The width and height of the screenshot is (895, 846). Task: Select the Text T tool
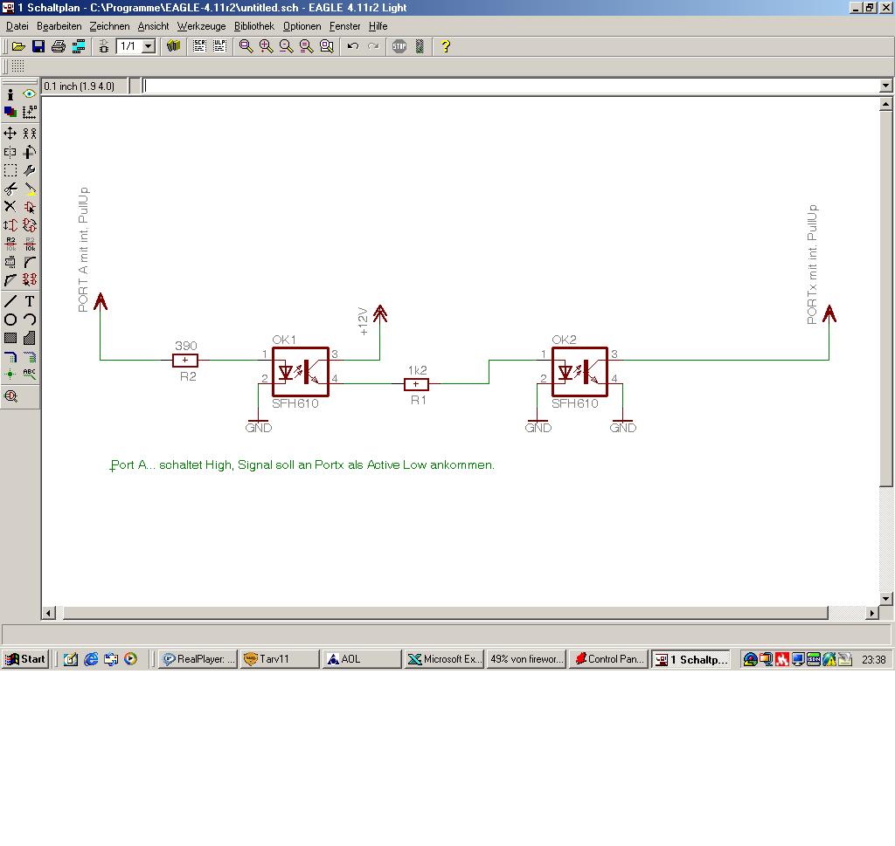coord(29,301)
